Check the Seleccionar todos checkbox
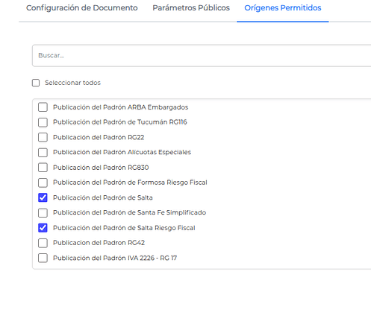371x336 pixels. [x=36, y=83]
